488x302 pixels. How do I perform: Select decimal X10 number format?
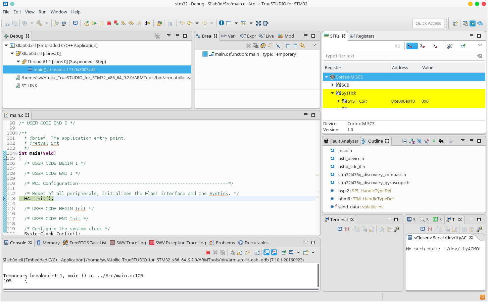click(423, 46)
